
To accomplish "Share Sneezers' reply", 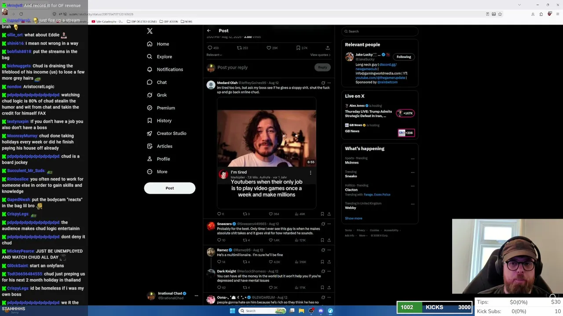I will tap(329, 241).
